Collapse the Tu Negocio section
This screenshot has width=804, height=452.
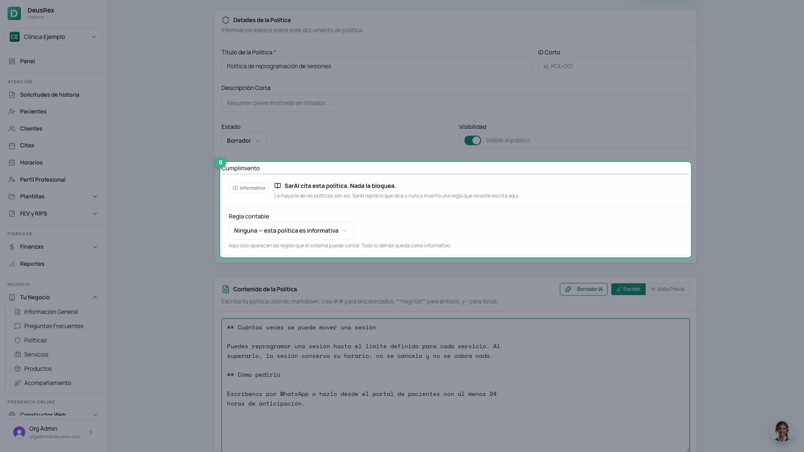click(53, 297)
